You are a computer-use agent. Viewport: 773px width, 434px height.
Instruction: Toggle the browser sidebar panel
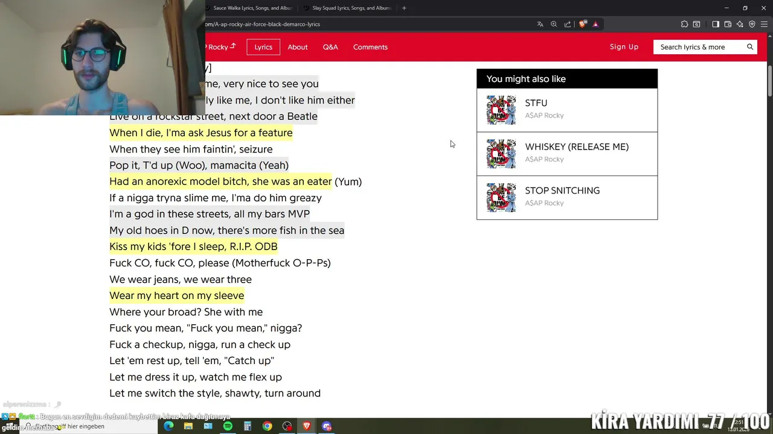716,24
